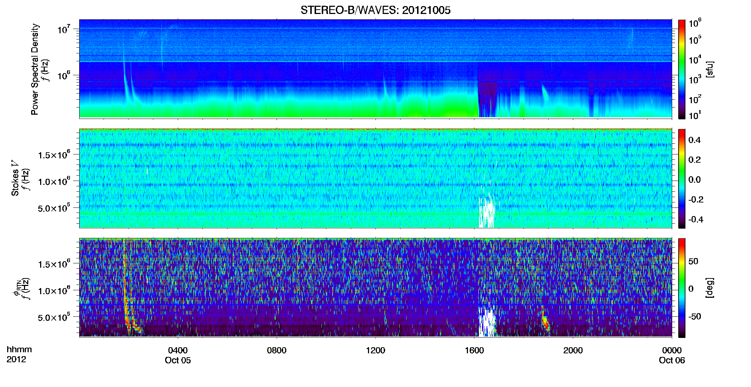Image resolution: width=751 pixels, height=387 pixels.
Task: Click the 0.0 value on Stokes colorbar
Action: click(x=694, y=180)
